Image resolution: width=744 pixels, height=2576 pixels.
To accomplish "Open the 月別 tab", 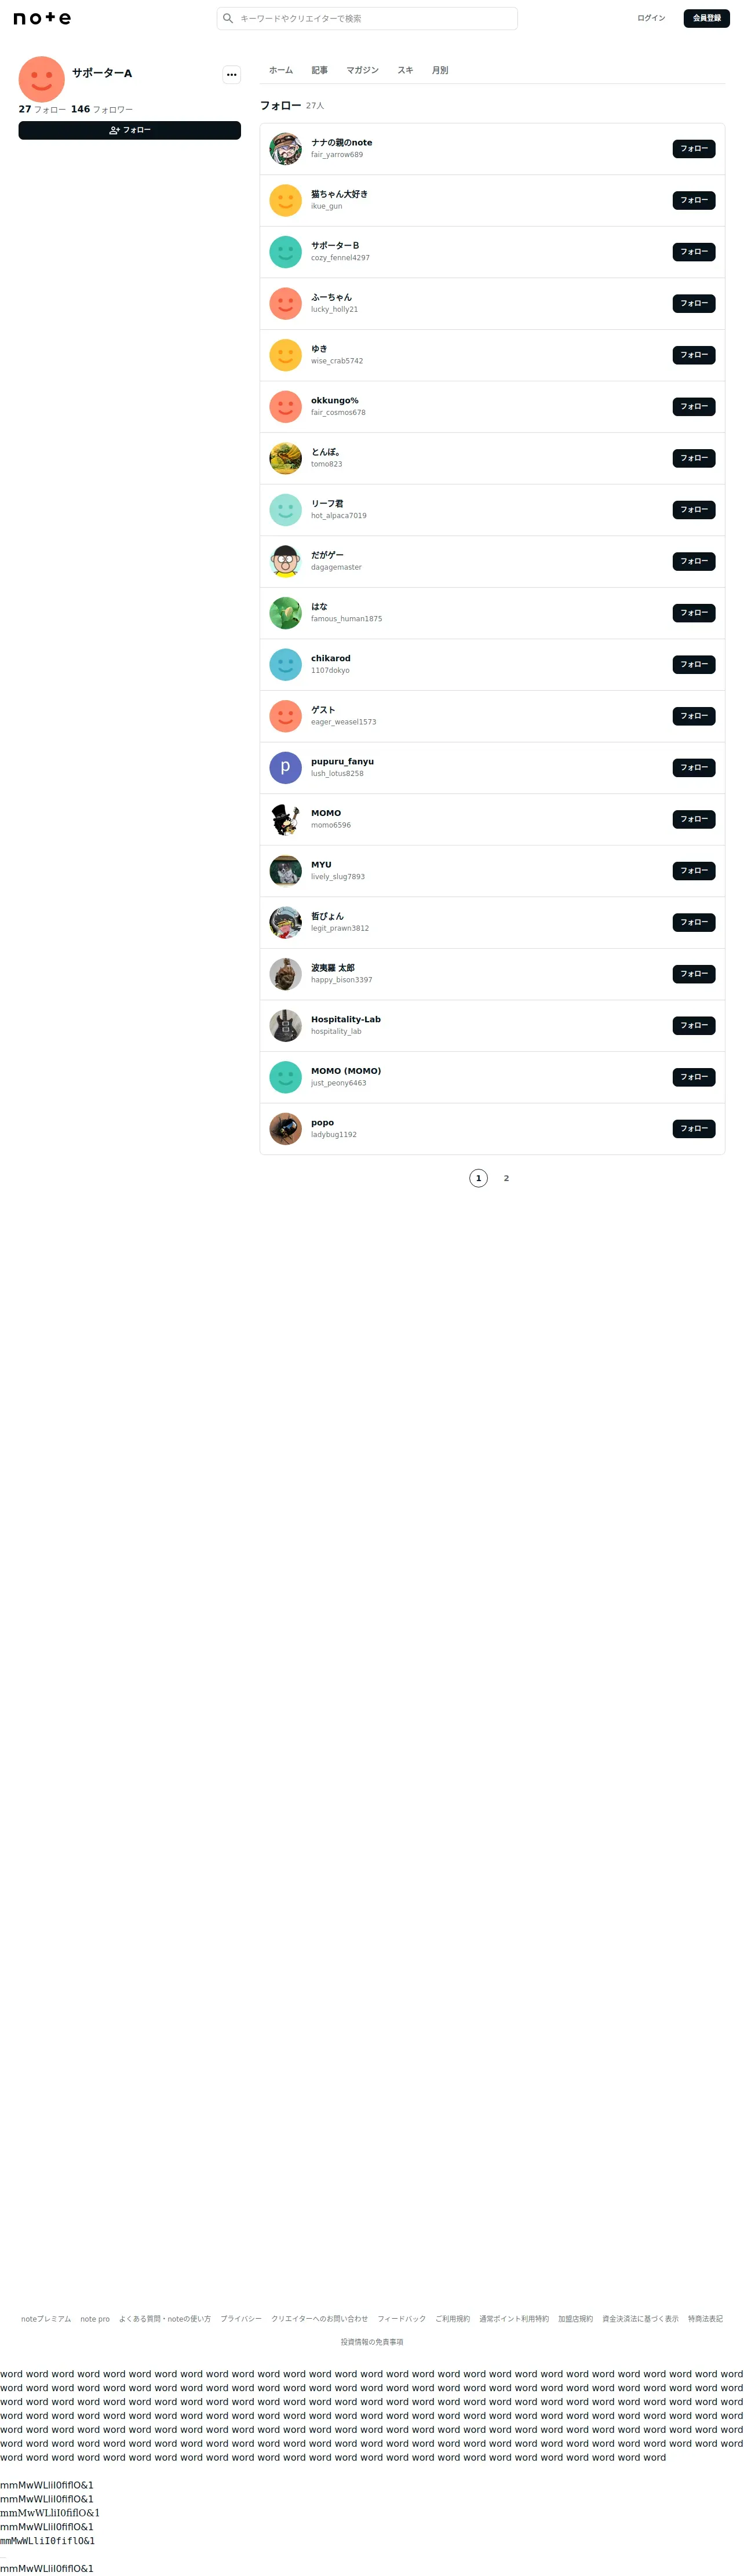I will pos(440,70).
